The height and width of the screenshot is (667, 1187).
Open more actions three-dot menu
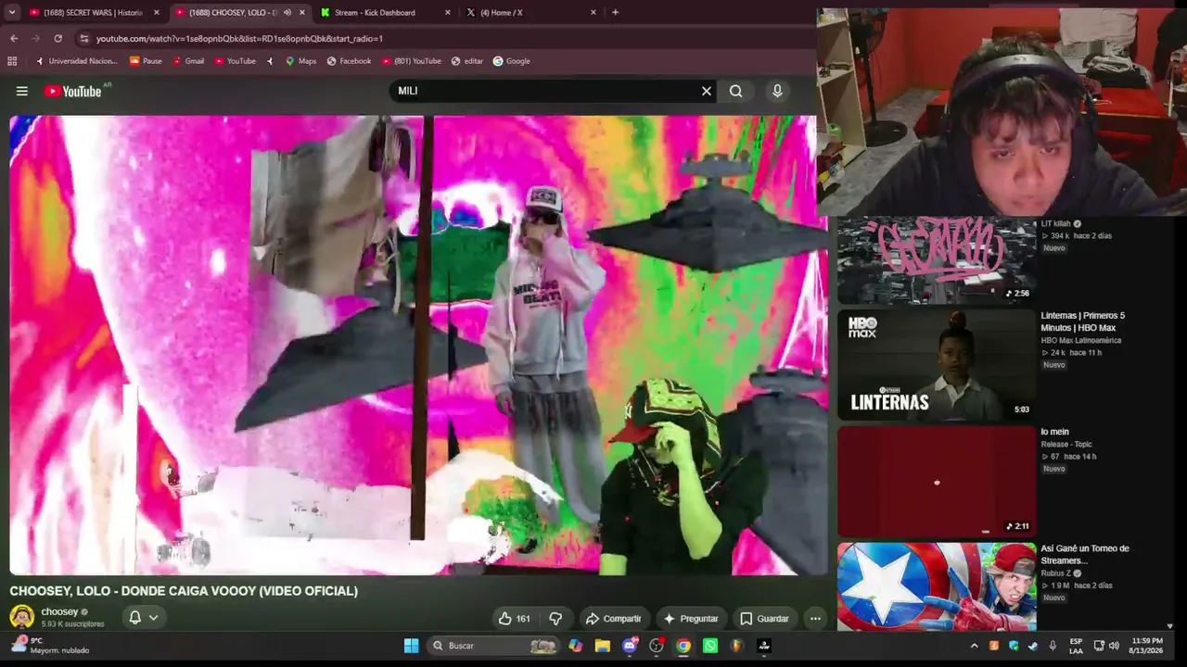coord(815,618)
